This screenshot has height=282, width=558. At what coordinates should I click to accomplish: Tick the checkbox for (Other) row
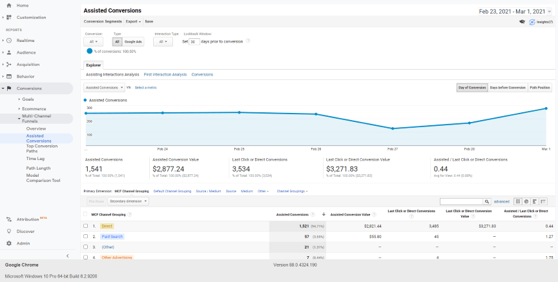pos(85,247)
